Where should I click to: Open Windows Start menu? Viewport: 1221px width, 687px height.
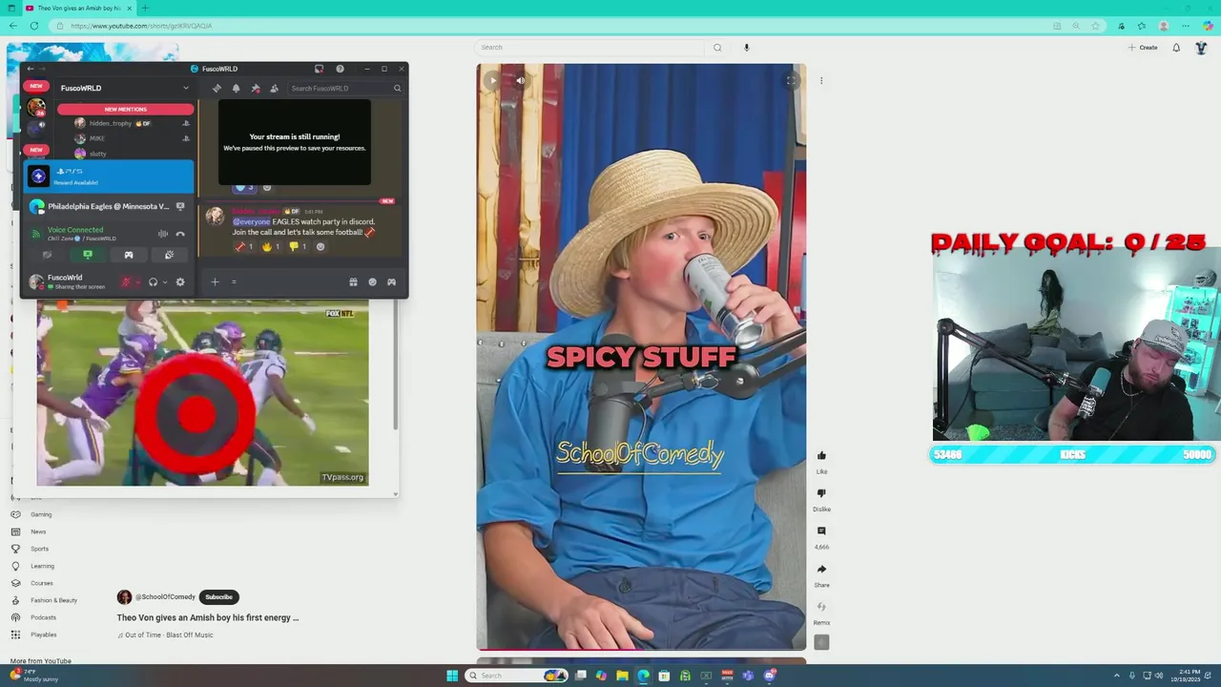pos(452,676)
